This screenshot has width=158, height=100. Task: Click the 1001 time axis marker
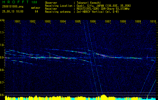pos(17,21)
